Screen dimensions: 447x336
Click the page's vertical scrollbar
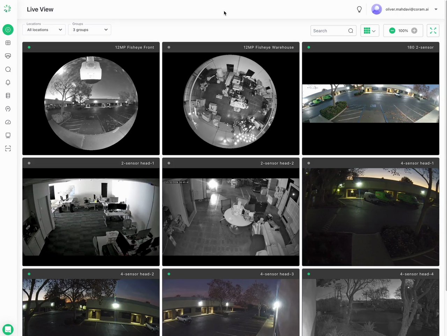(446, 147)
